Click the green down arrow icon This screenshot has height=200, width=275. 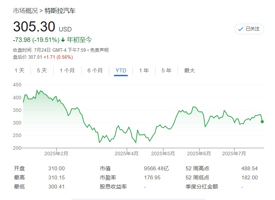coord(63,40)
